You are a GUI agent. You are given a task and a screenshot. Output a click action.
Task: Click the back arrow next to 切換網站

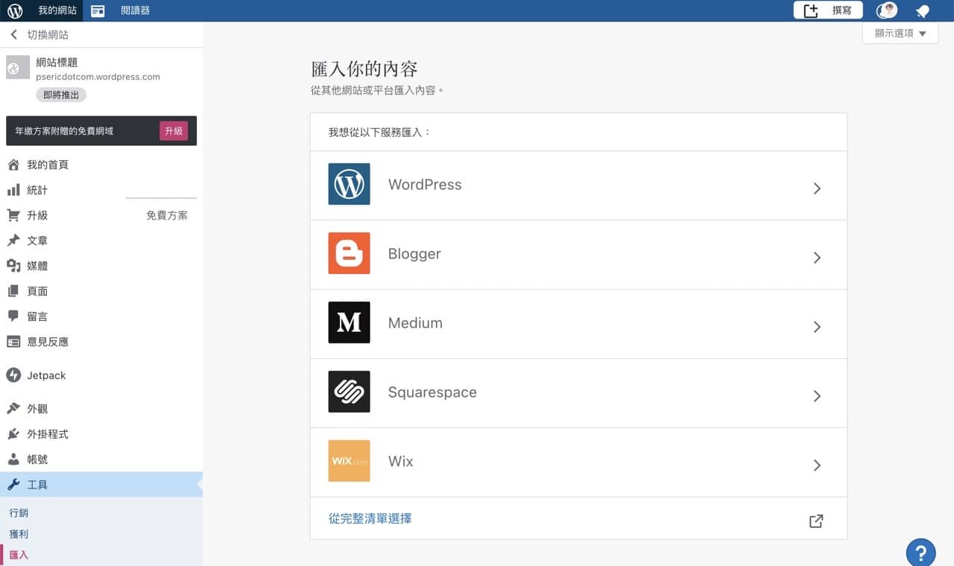pyautogui.click(x=13, y=35)
